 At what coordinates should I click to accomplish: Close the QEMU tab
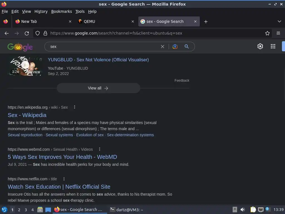[133, 21]
